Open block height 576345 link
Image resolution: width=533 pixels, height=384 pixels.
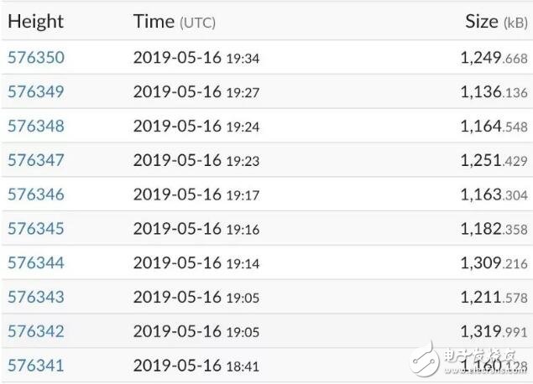[x=36, y=229]
